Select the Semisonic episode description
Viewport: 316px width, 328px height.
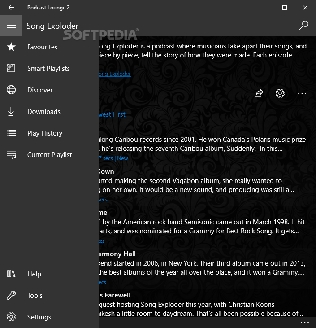202,227
